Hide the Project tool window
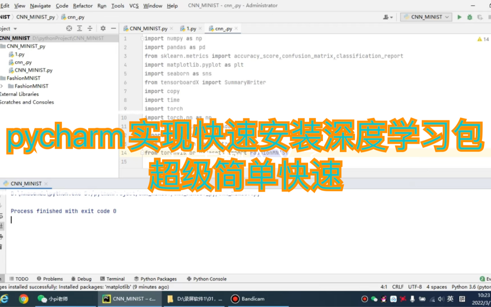This screenshot has height=307, width=491. [x=114, y=28]
